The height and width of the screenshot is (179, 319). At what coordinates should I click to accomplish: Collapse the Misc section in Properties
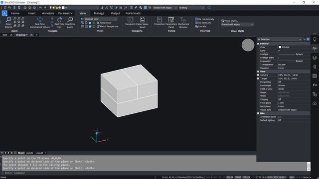258,113
